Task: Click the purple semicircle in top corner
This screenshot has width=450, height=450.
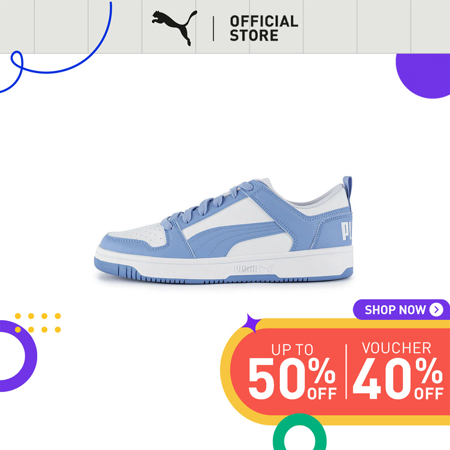Action: click(423, 76)
